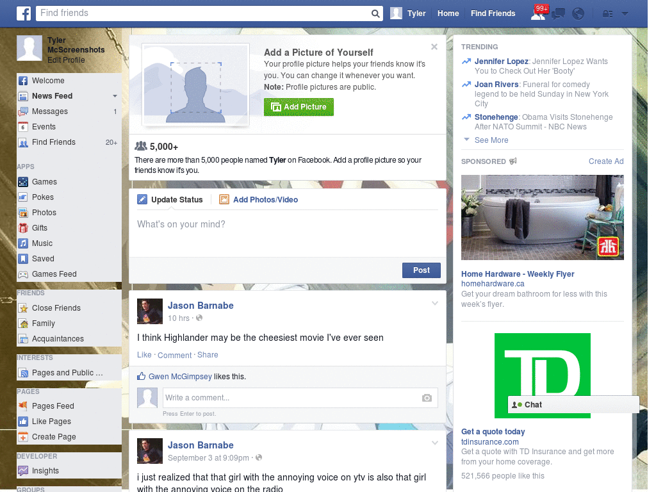656x492 pixels.
Task: Click the Like Pages thumbs-up icon
Action: coord(23,422)
